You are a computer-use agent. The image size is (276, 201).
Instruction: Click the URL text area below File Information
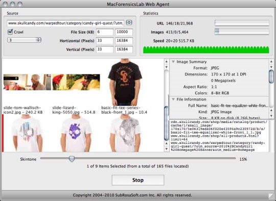point(219,136)
